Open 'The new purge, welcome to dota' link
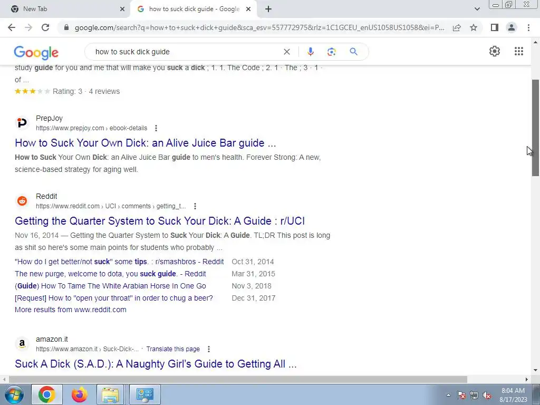 point(110,274)
